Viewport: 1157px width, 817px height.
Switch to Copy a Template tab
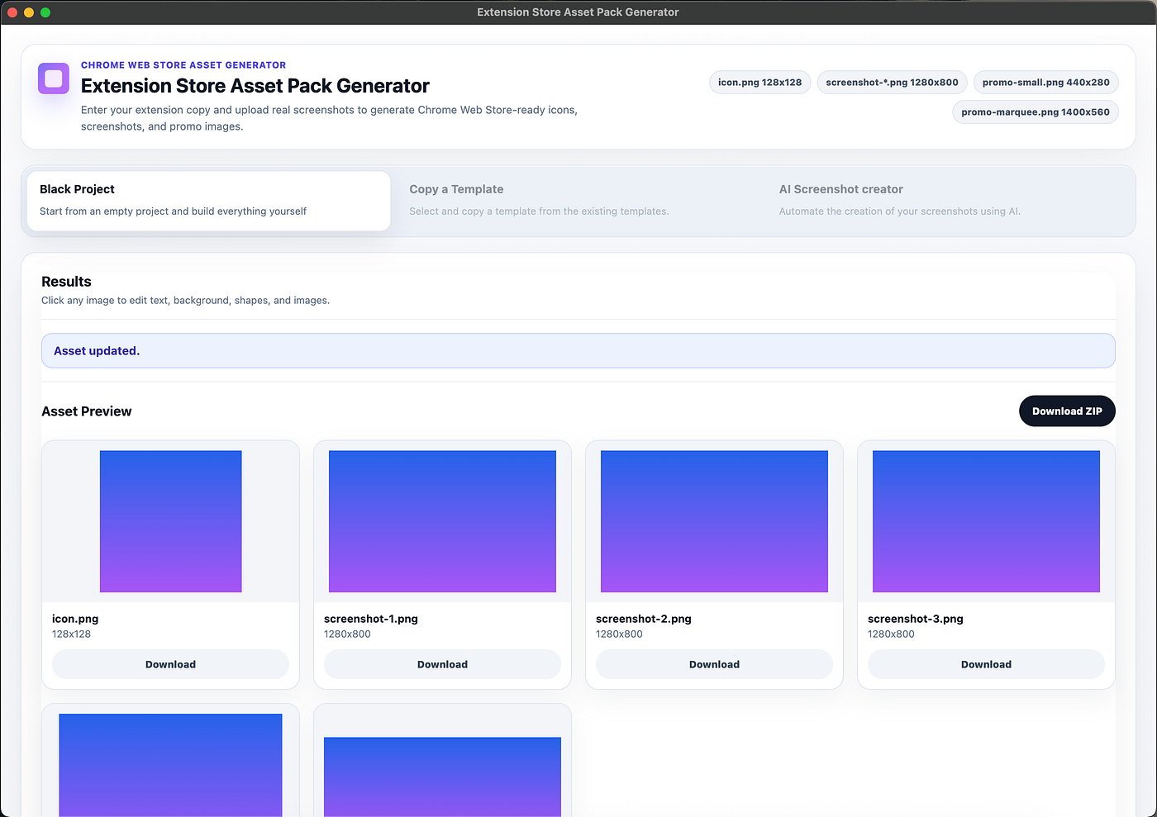click(578, 201)
